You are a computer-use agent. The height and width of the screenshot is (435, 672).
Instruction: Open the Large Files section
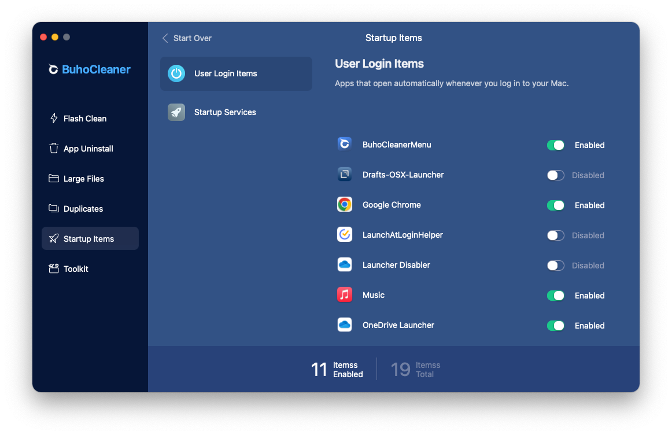(90, 178)
